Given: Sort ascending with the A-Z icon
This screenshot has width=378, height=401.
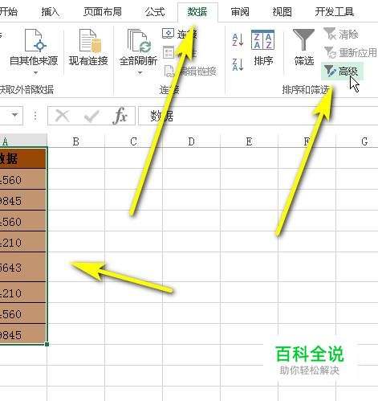Looking at the screenshot, I should click(238, 40).
